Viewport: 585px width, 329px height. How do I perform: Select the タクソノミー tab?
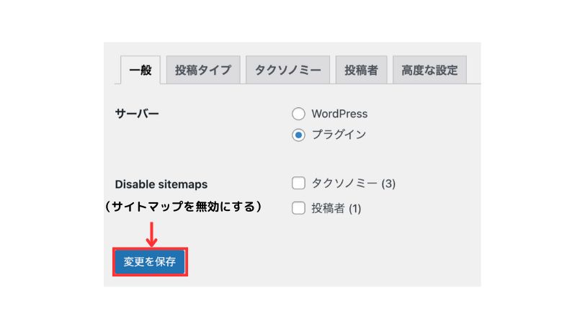pyautogui.click(x=287, y=71)
